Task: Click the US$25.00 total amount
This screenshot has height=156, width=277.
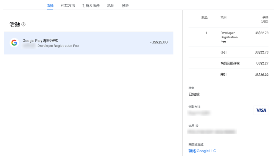Action: [261, 75]
